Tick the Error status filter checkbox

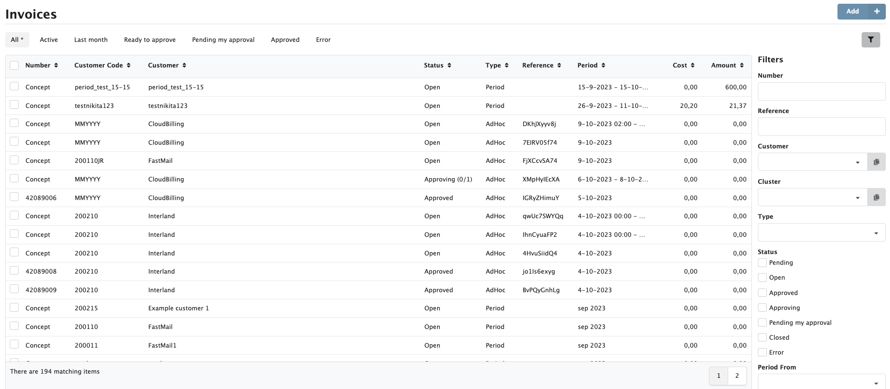point(762,352)
